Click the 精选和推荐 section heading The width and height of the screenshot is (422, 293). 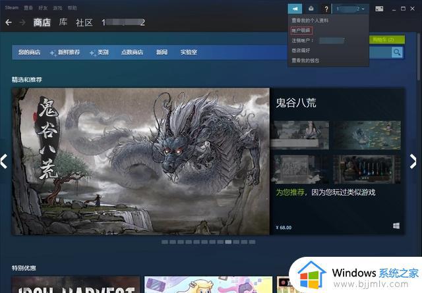27,80
